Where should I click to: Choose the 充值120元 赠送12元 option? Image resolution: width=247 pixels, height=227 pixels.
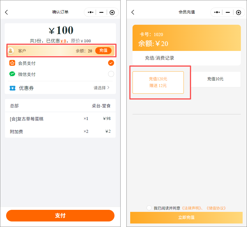(x=158, y=82)
